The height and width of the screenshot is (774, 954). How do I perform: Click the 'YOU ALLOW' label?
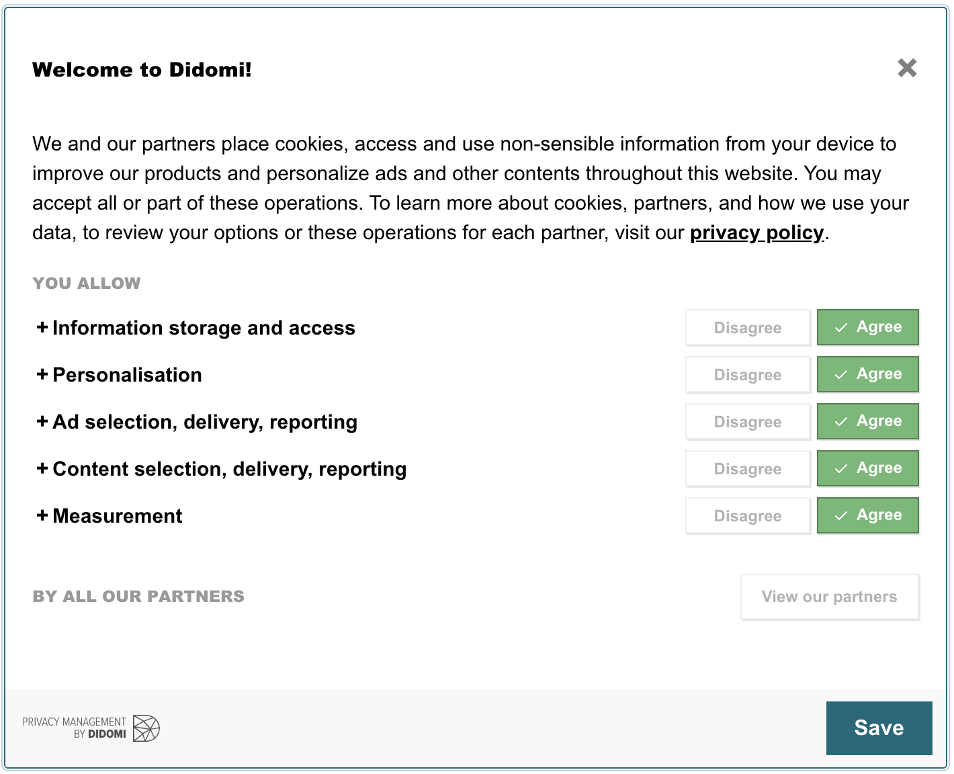tap(87, 284)
